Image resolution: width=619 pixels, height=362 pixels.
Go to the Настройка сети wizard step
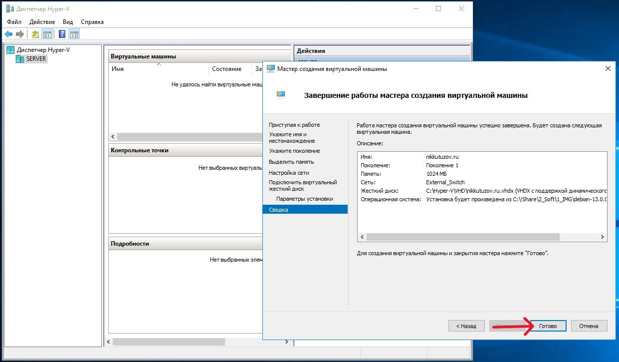tap(289, 173)
